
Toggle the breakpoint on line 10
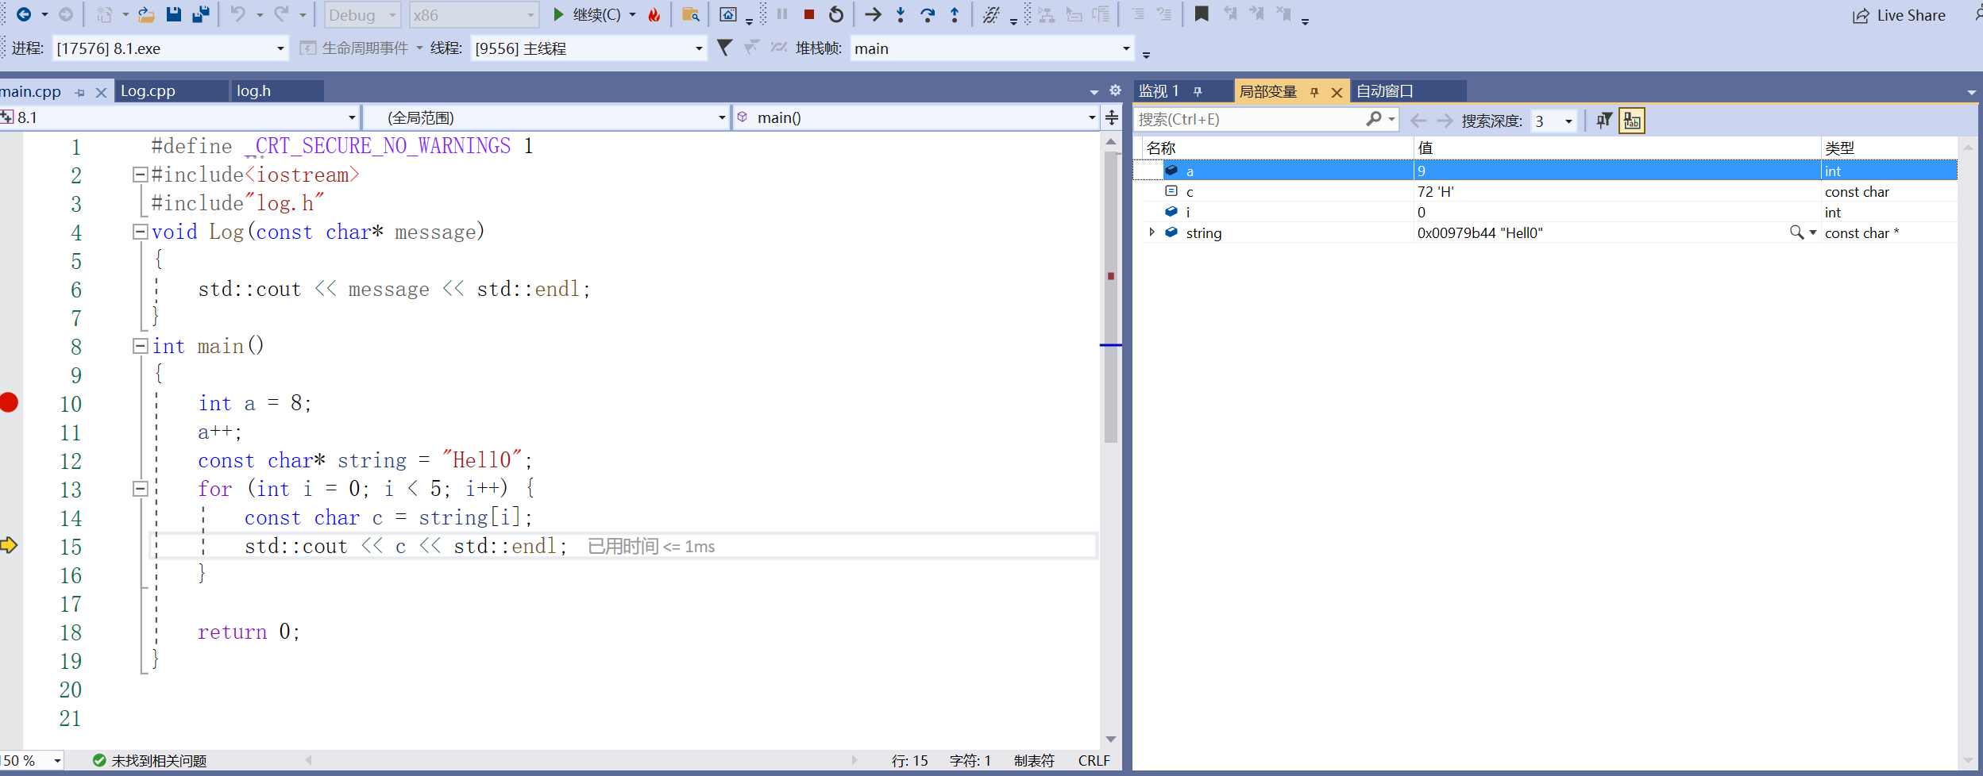point(9,402)
